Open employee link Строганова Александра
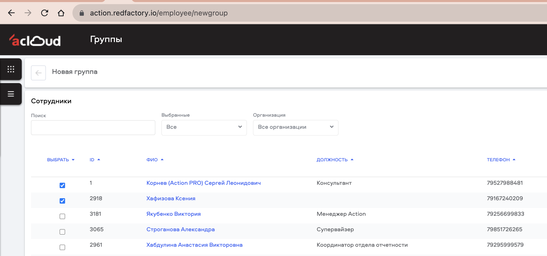Viewport: 547px width, 256px height. coord(181,229)
